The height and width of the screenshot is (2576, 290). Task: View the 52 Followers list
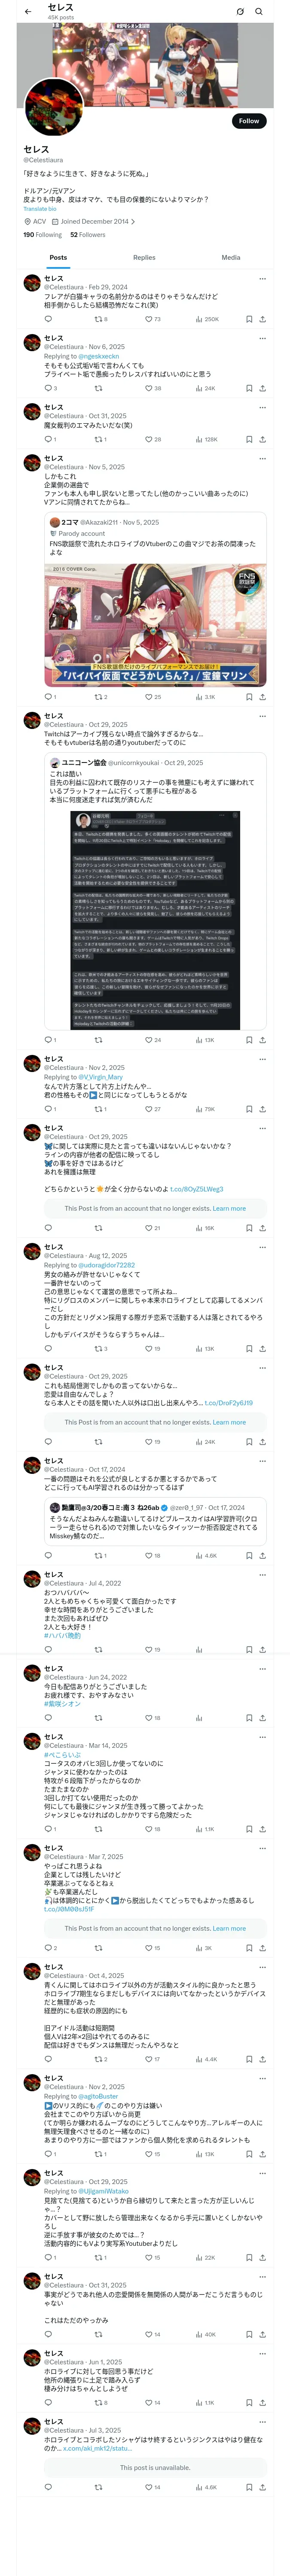click(x=88, y=235)
